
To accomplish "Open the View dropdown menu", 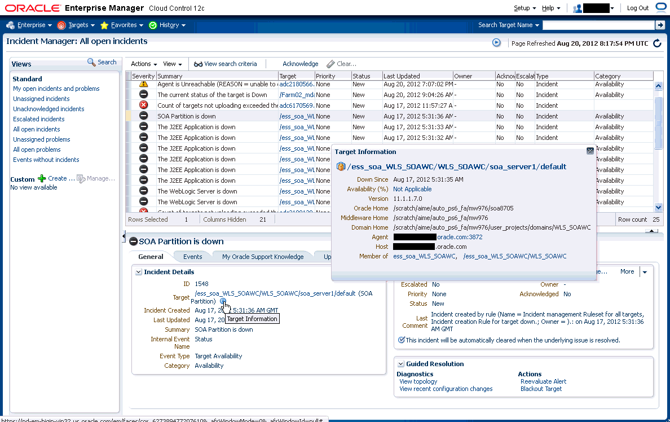I will coord(172,64).
